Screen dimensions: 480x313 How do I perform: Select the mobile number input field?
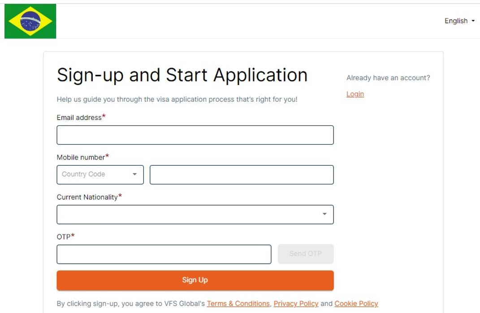(x=242, y=174)
